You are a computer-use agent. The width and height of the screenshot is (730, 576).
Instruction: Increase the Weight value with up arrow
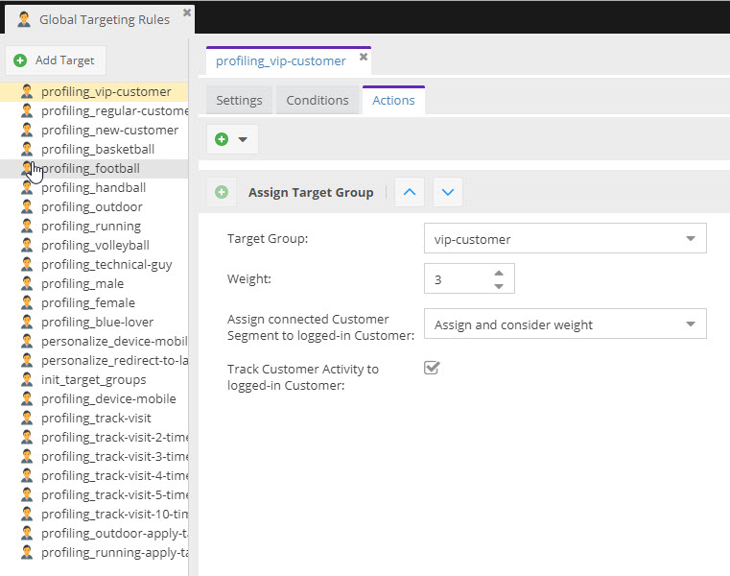(x=499, y=272)
